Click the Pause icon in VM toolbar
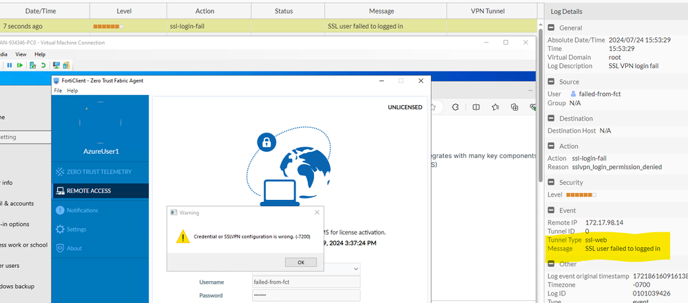Viewport: 688px width, 303px height. tap(10, 65)
